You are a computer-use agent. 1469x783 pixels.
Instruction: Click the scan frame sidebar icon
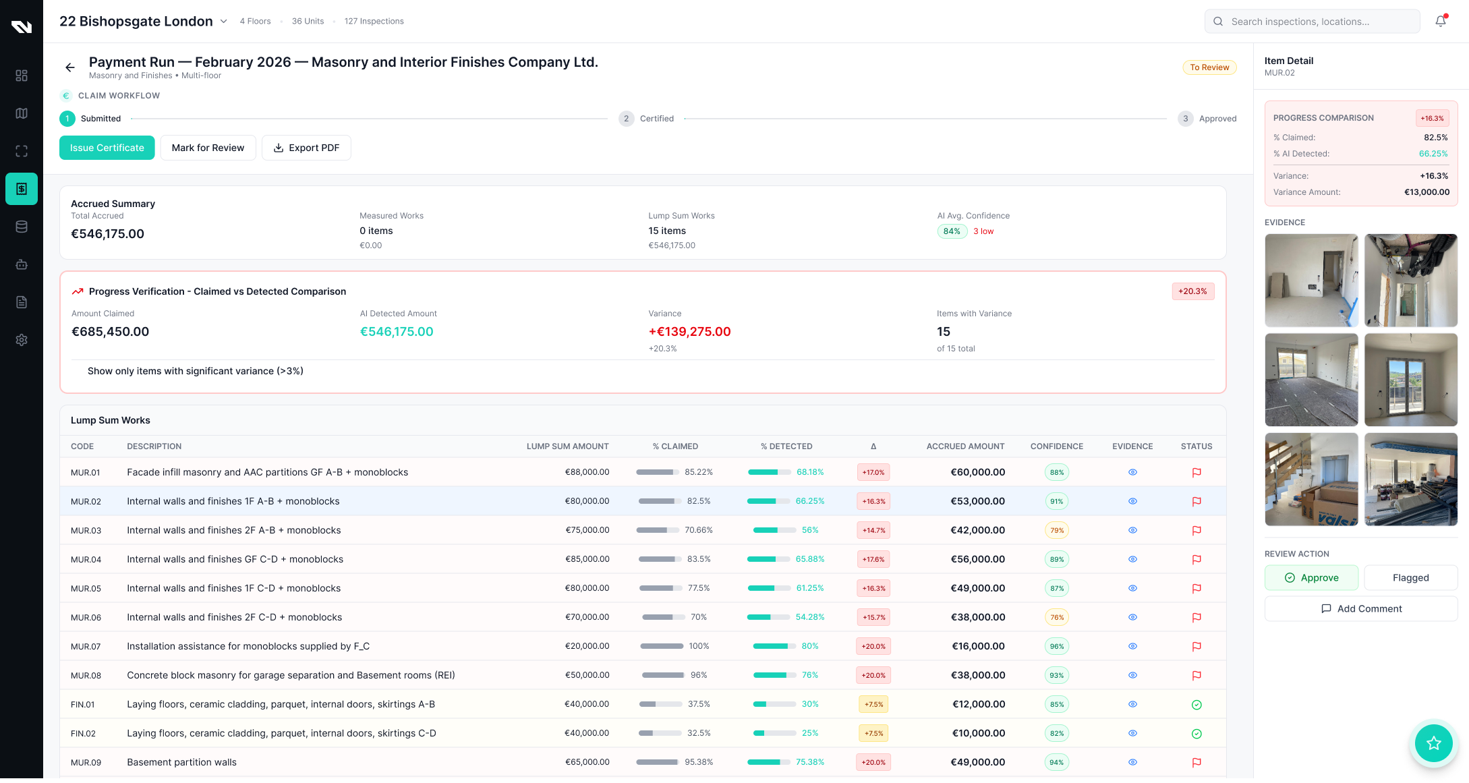click(x=22, y=151)
